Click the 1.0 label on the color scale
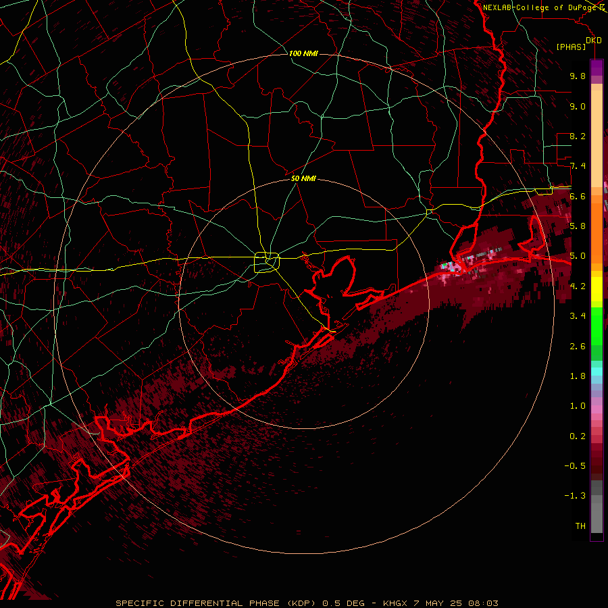This screenshot has height=608, width=608. click(x=578, y=406)
